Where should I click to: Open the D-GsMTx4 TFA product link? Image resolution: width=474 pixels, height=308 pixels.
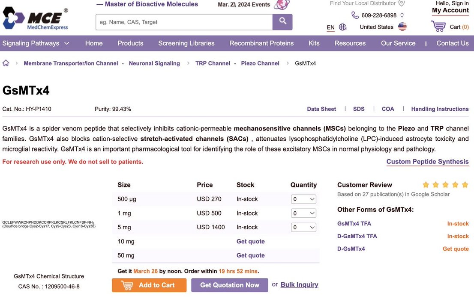[357, 236]
